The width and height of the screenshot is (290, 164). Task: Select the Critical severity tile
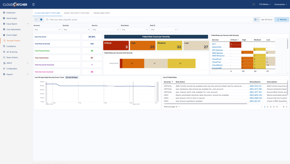116,46
